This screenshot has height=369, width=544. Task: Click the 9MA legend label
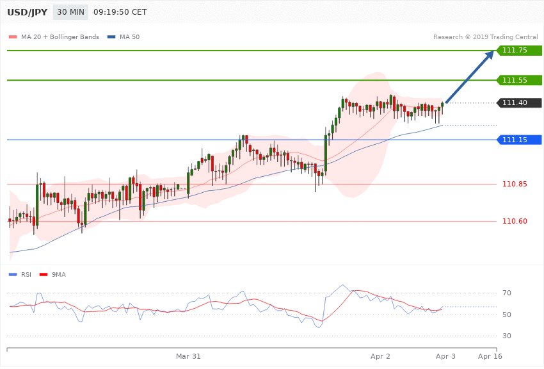pyautogui.click(x=59, y=275)
